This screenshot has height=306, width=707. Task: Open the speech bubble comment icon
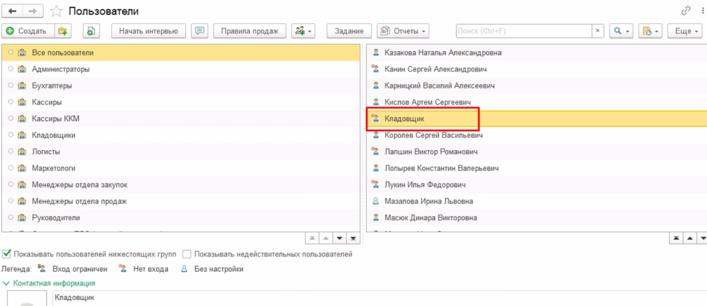pos(199,31)
